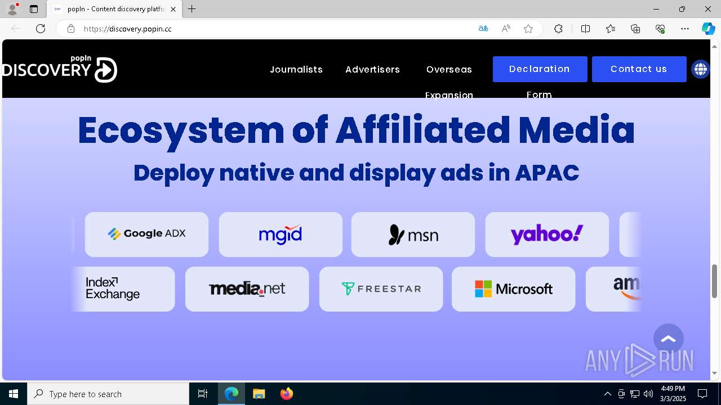This screenshot has height=405, width=721.
Task: Click the scrollbar up arrow
Action: 715,46
